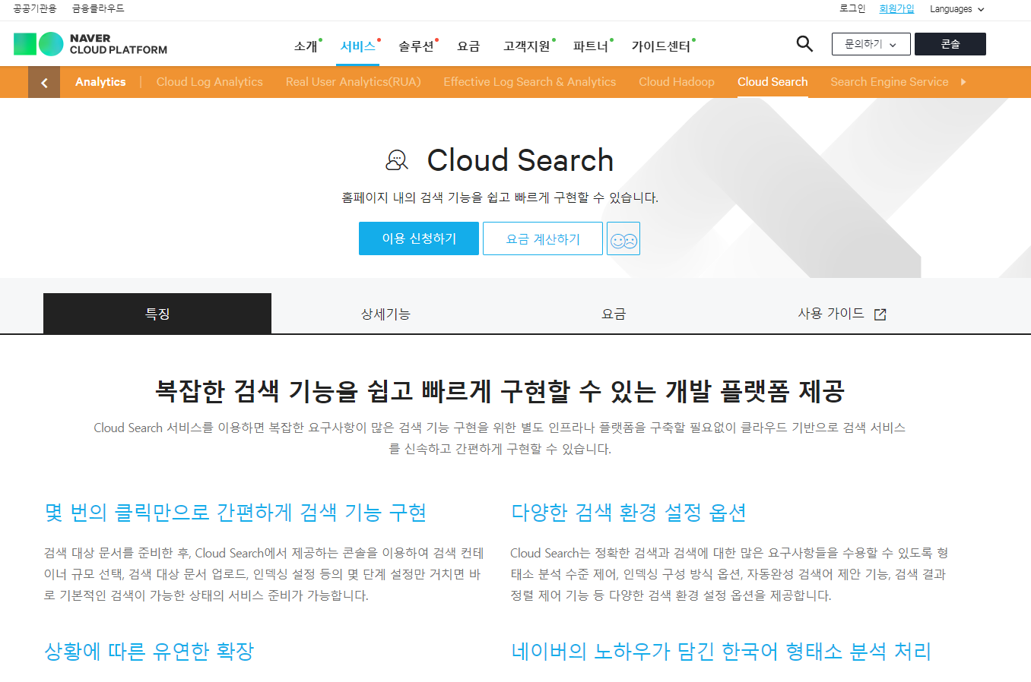Open the 서비스 menu
The width and height of the screenshot is (1031, 682).
click(x=358, y=46)
